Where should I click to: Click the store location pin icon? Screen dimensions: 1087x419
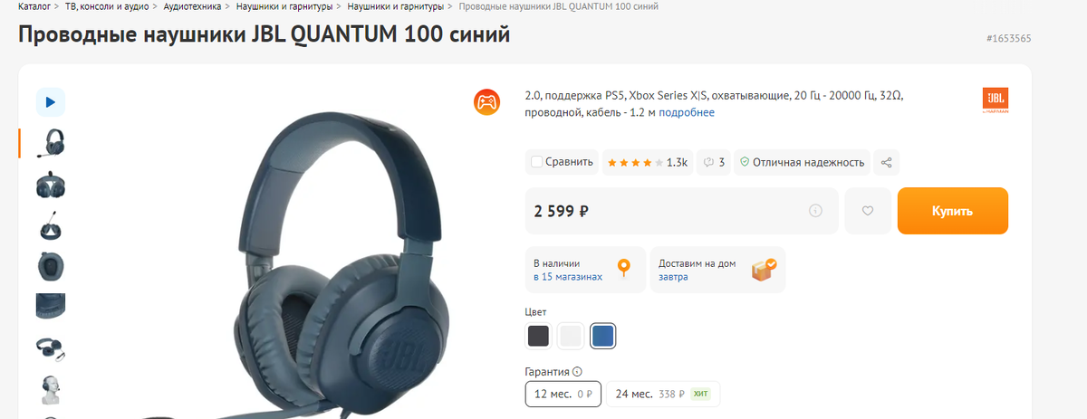tap(622, 269)
